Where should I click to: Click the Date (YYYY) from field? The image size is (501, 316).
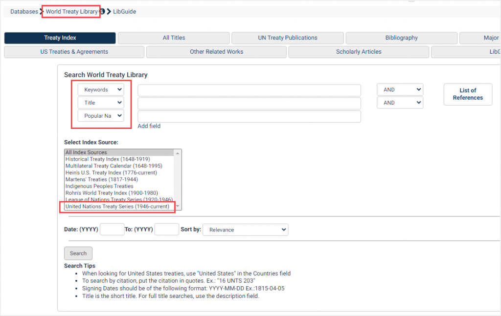[x=112, y=229]
